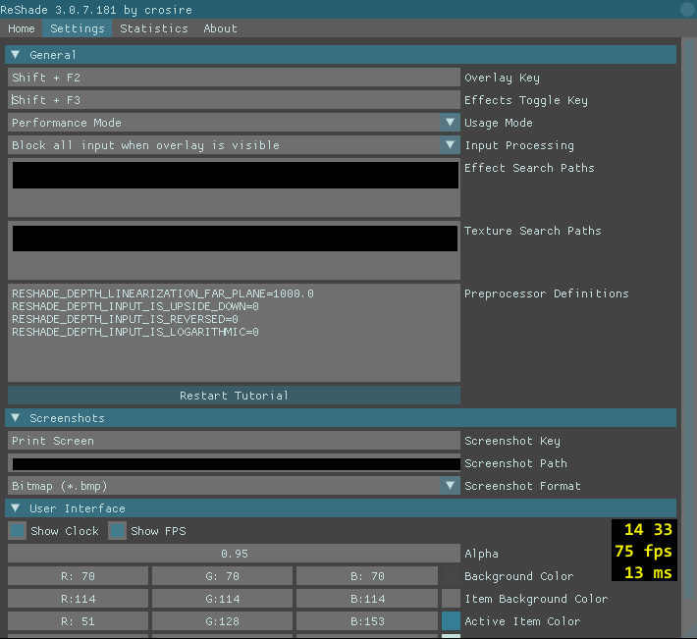697x639 pixels.
Task: Click the Screenshot Key field Print Screen
Action: pos(234,441)
